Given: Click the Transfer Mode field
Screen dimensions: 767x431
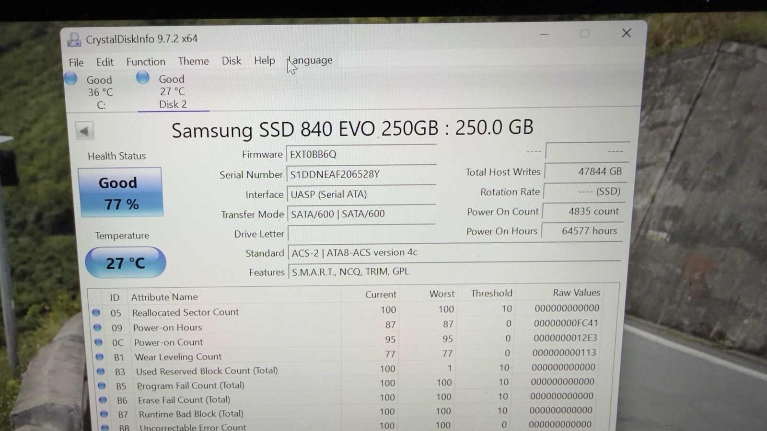Looking at the screenshot, I should point(361,214).
